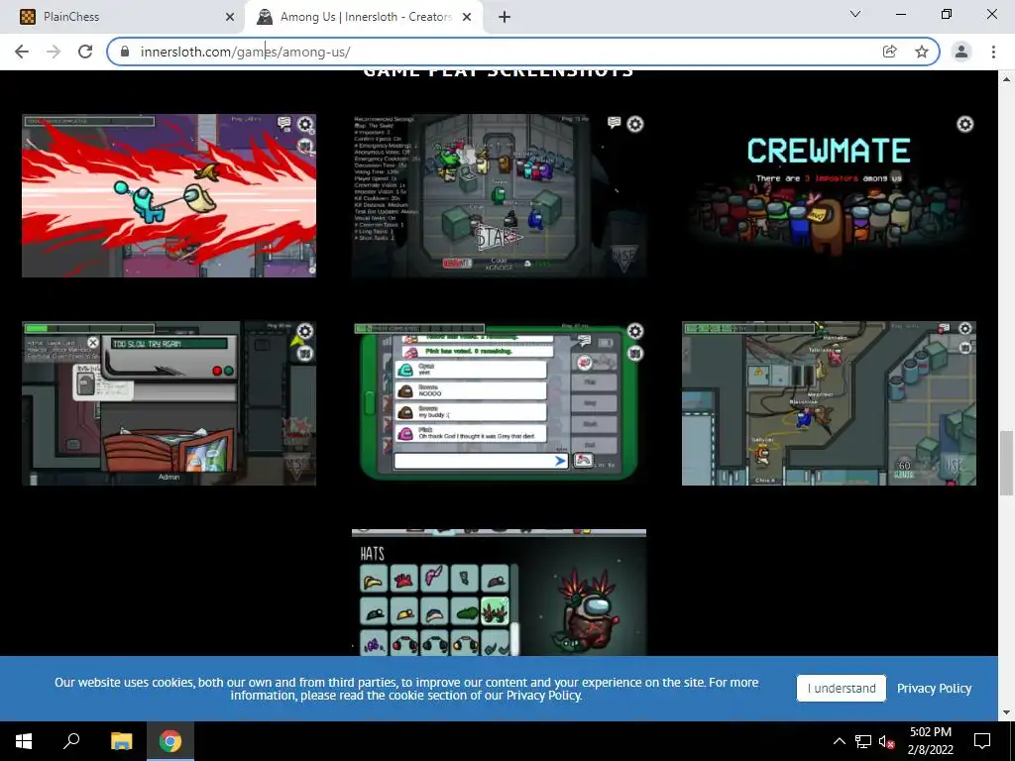Click the muted volume tray icon

pos(887,741)
